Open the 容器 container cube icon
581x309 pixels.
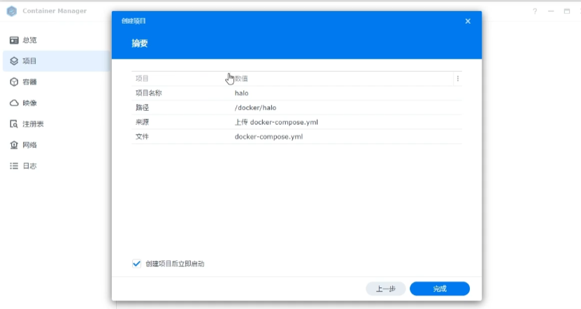(14, 82)
